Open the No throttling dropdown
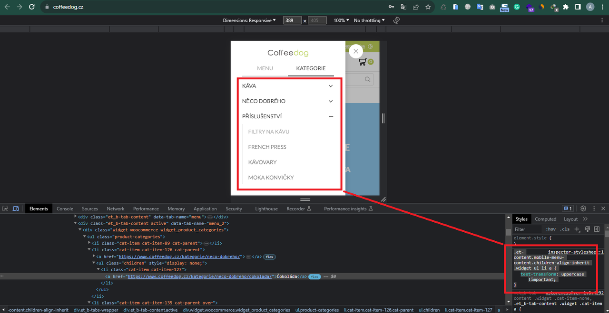The width and height of the screenshot is (609, 313). (369, 20)
